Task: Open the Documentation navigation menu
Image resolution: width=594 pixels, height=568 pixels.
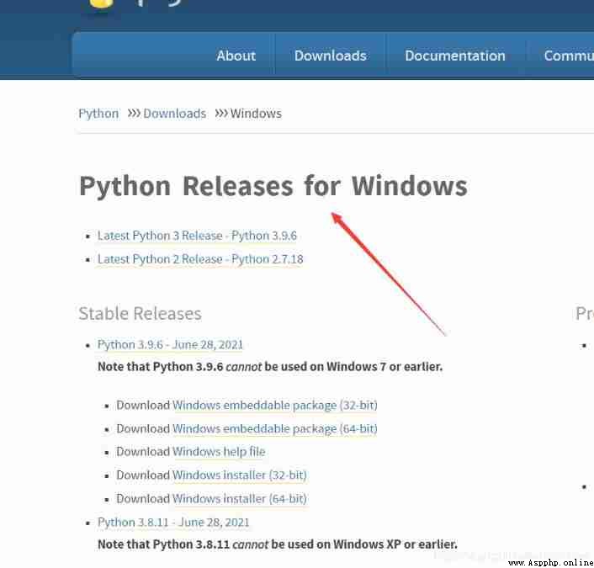Action: [x=455, y=56]
